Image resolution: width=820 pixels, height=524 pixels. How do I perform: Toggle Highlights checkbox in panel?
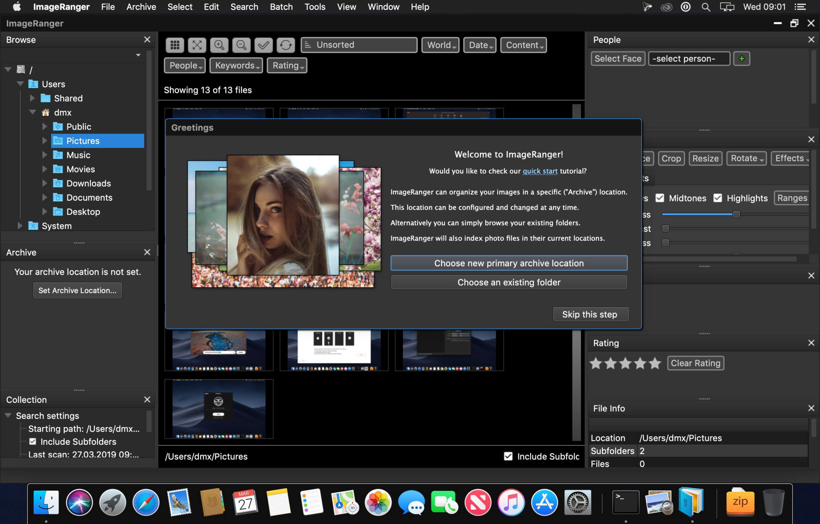[718, 198]
